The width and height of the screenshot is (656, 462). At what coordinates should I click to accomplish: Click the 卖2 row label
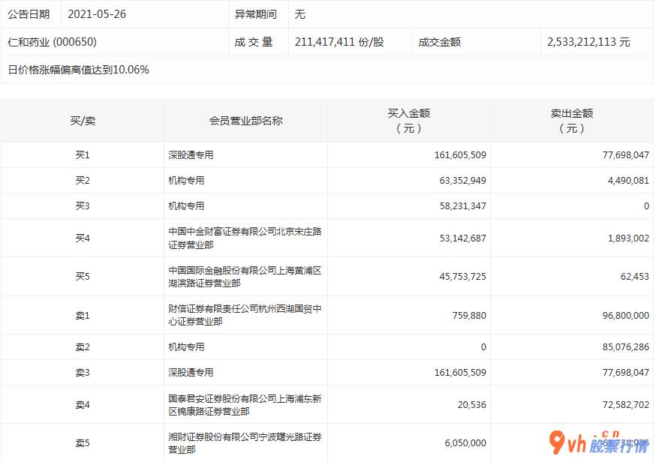point(83,347)
